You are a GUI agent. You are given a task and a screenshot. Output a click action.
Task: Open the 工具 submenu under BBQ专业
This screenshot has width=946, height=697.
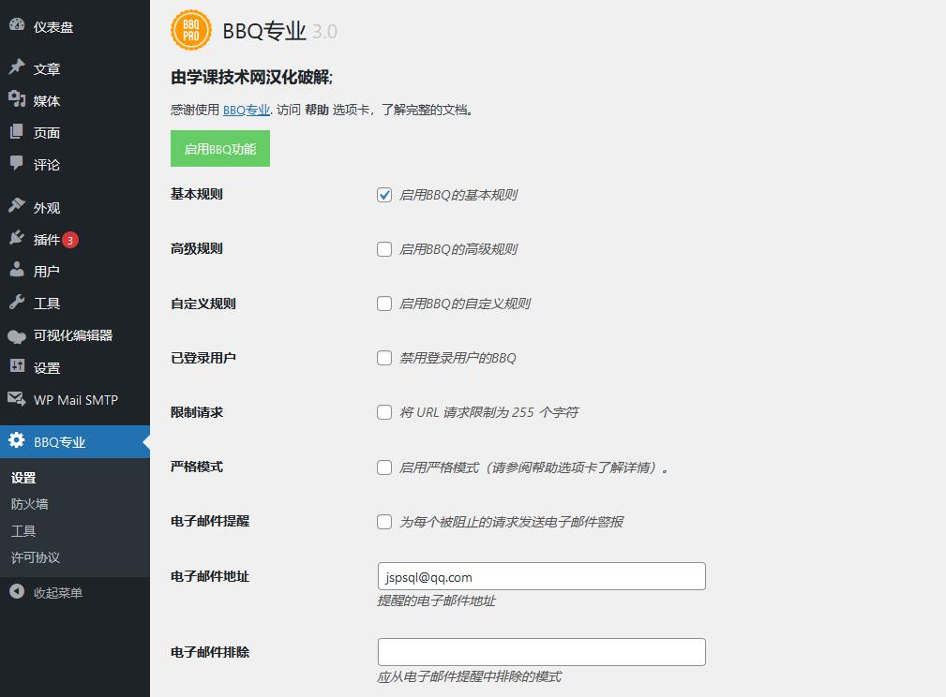tap(23, 530)
